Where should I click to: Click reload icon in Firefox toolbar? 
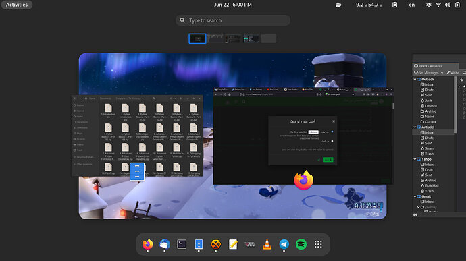[x=225, y=94]
